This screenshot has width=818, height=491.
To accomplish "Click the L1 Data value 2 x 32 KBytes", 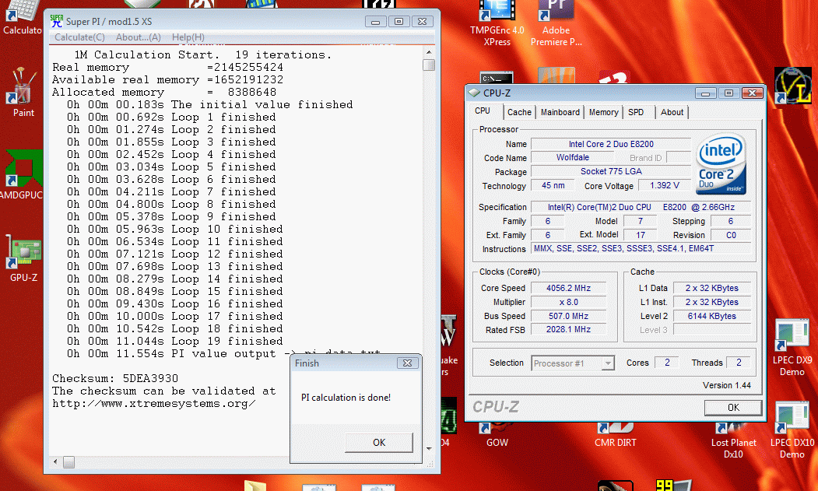I will tap(711, 288).
